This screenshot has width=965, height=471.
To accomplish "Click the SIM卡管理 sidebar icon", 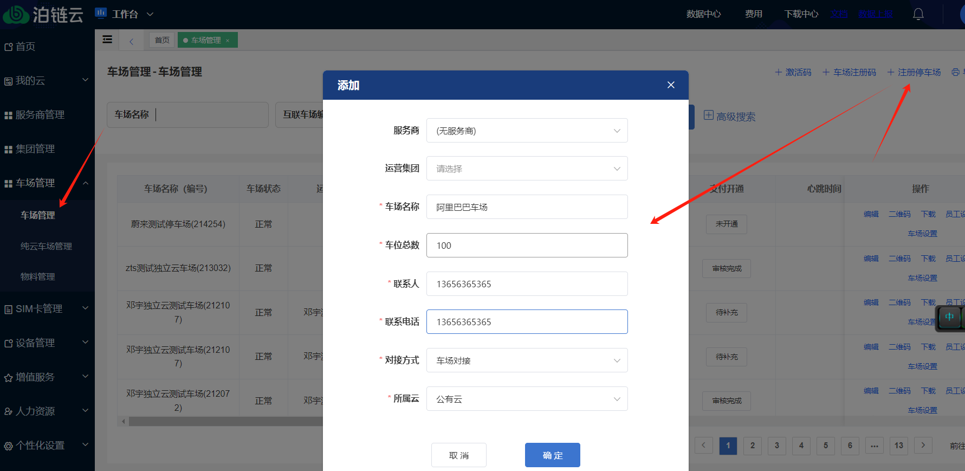I will coord(8,309).
